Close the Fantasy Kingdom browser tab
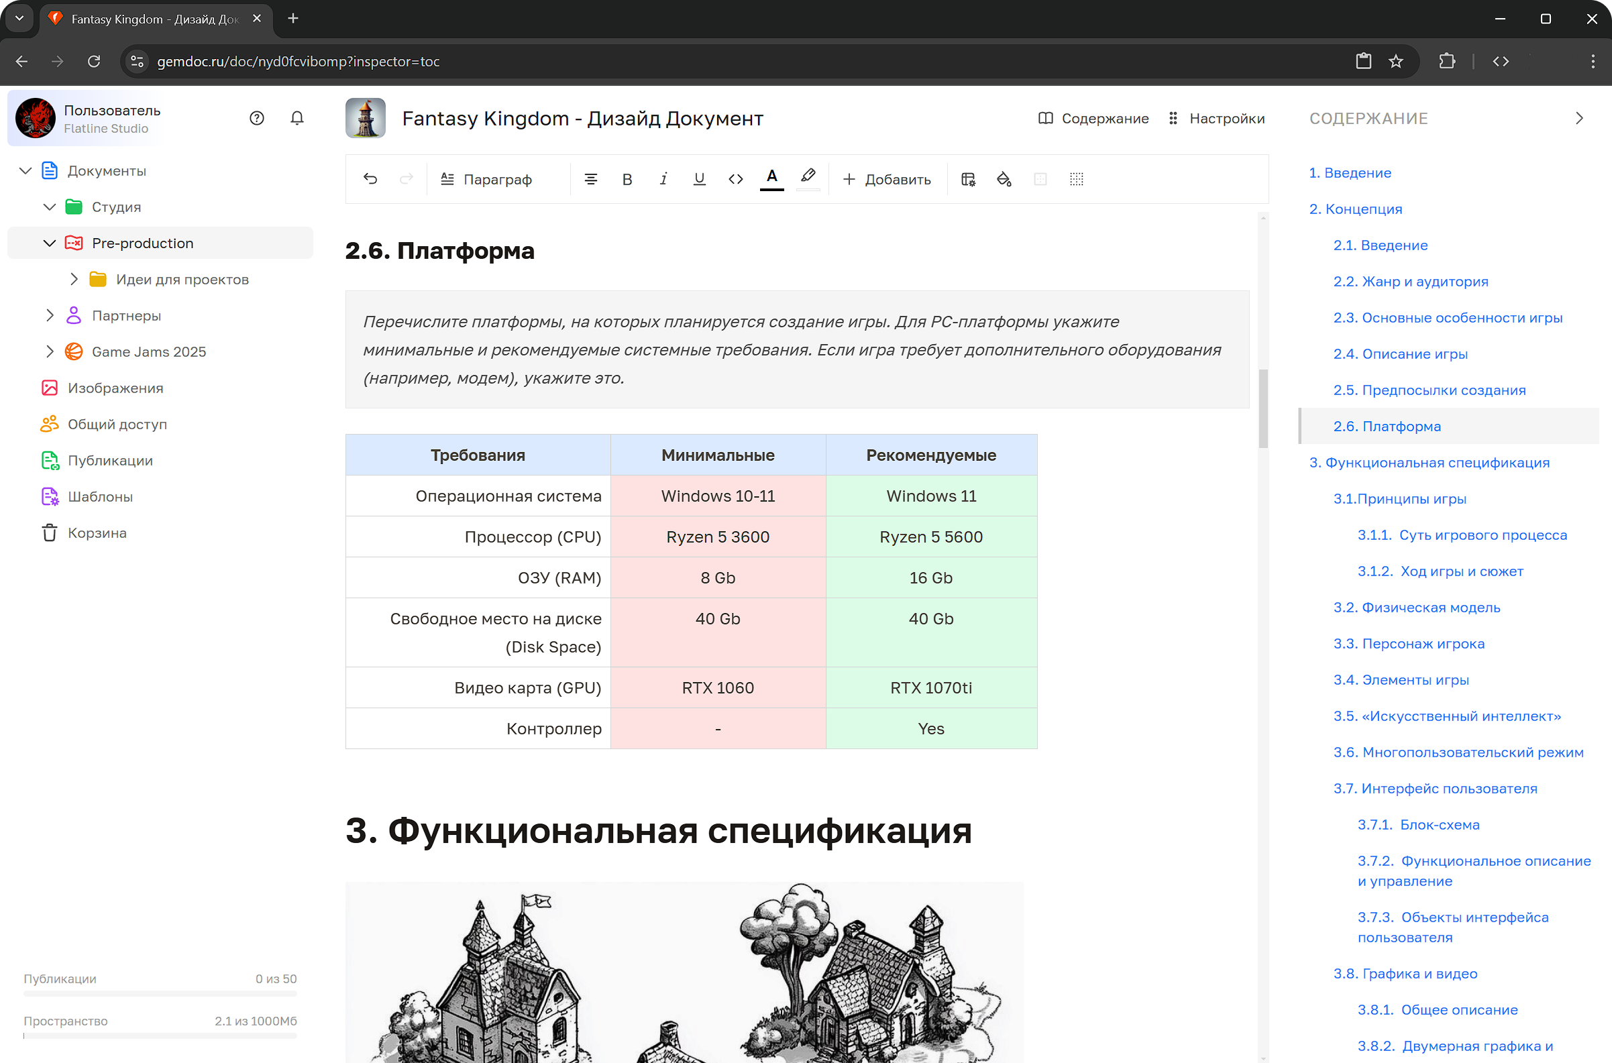This screenshot has height=1063, width=1612. point(257,18)
